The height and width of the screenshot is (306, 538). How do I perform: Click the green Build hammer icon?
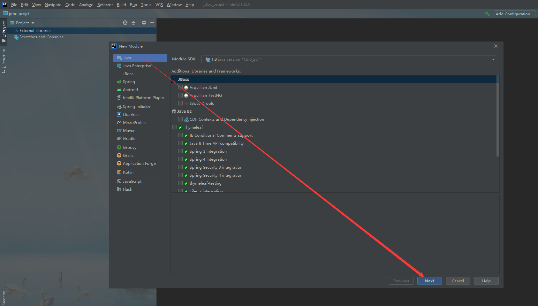[487, 14]
